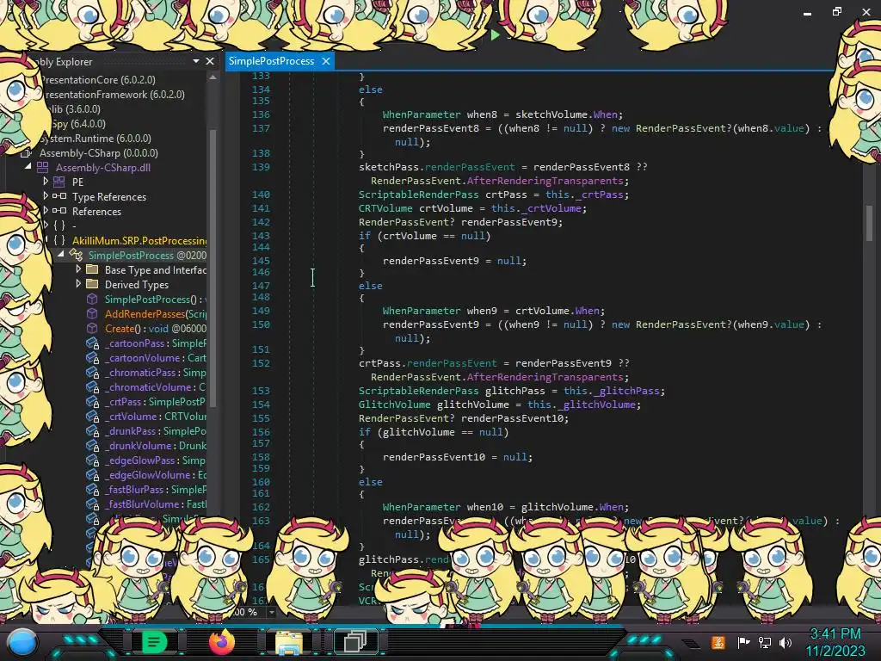Click the _crtPass field icon
The width and height of the screenshot is (881, 661).
[x=93, y=402]
